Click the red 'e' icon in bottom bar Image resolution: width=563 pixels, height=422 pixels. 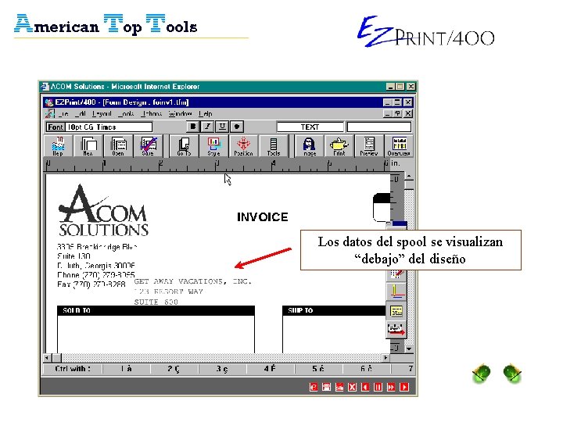click(x=314, y=387)
